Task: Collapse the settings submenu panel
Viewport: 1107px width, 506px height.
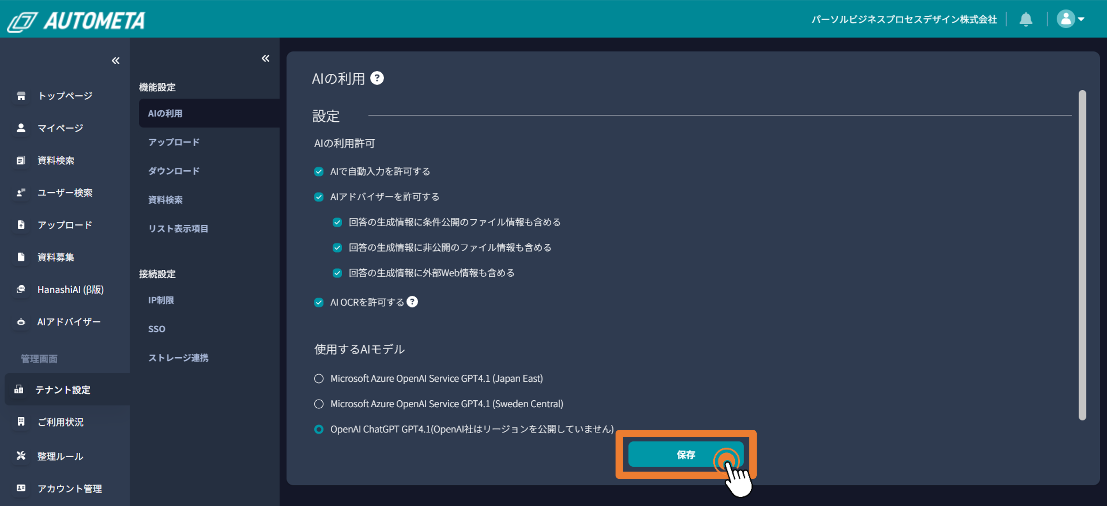Action: pos(266,58)
